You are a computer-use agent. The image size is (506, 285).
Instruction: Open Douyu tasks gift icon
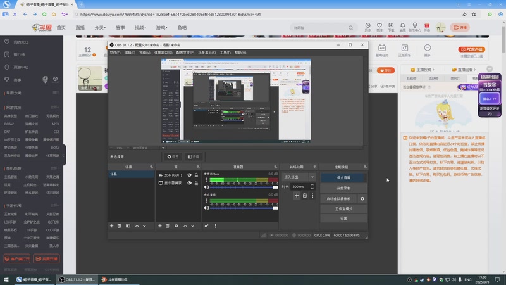point(427,27)
